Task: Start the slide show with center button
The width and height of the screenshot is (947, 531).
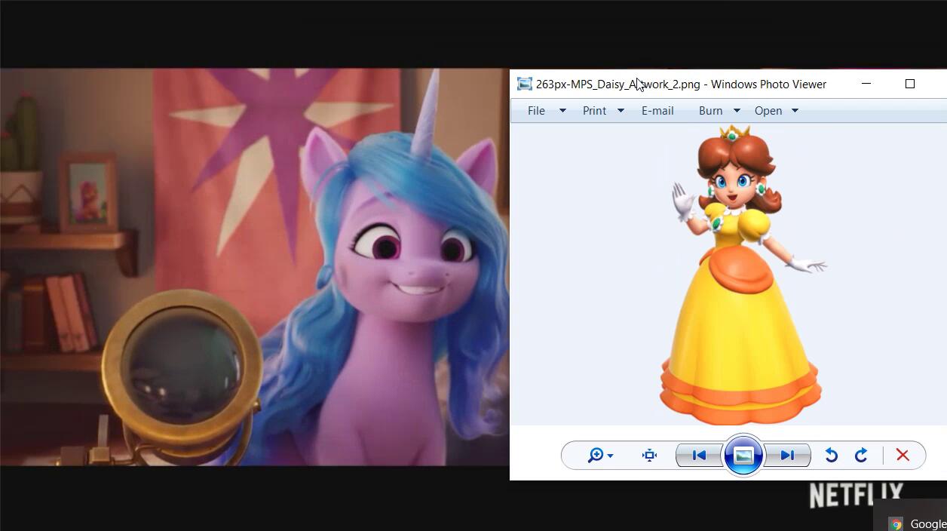Action: 743,456
